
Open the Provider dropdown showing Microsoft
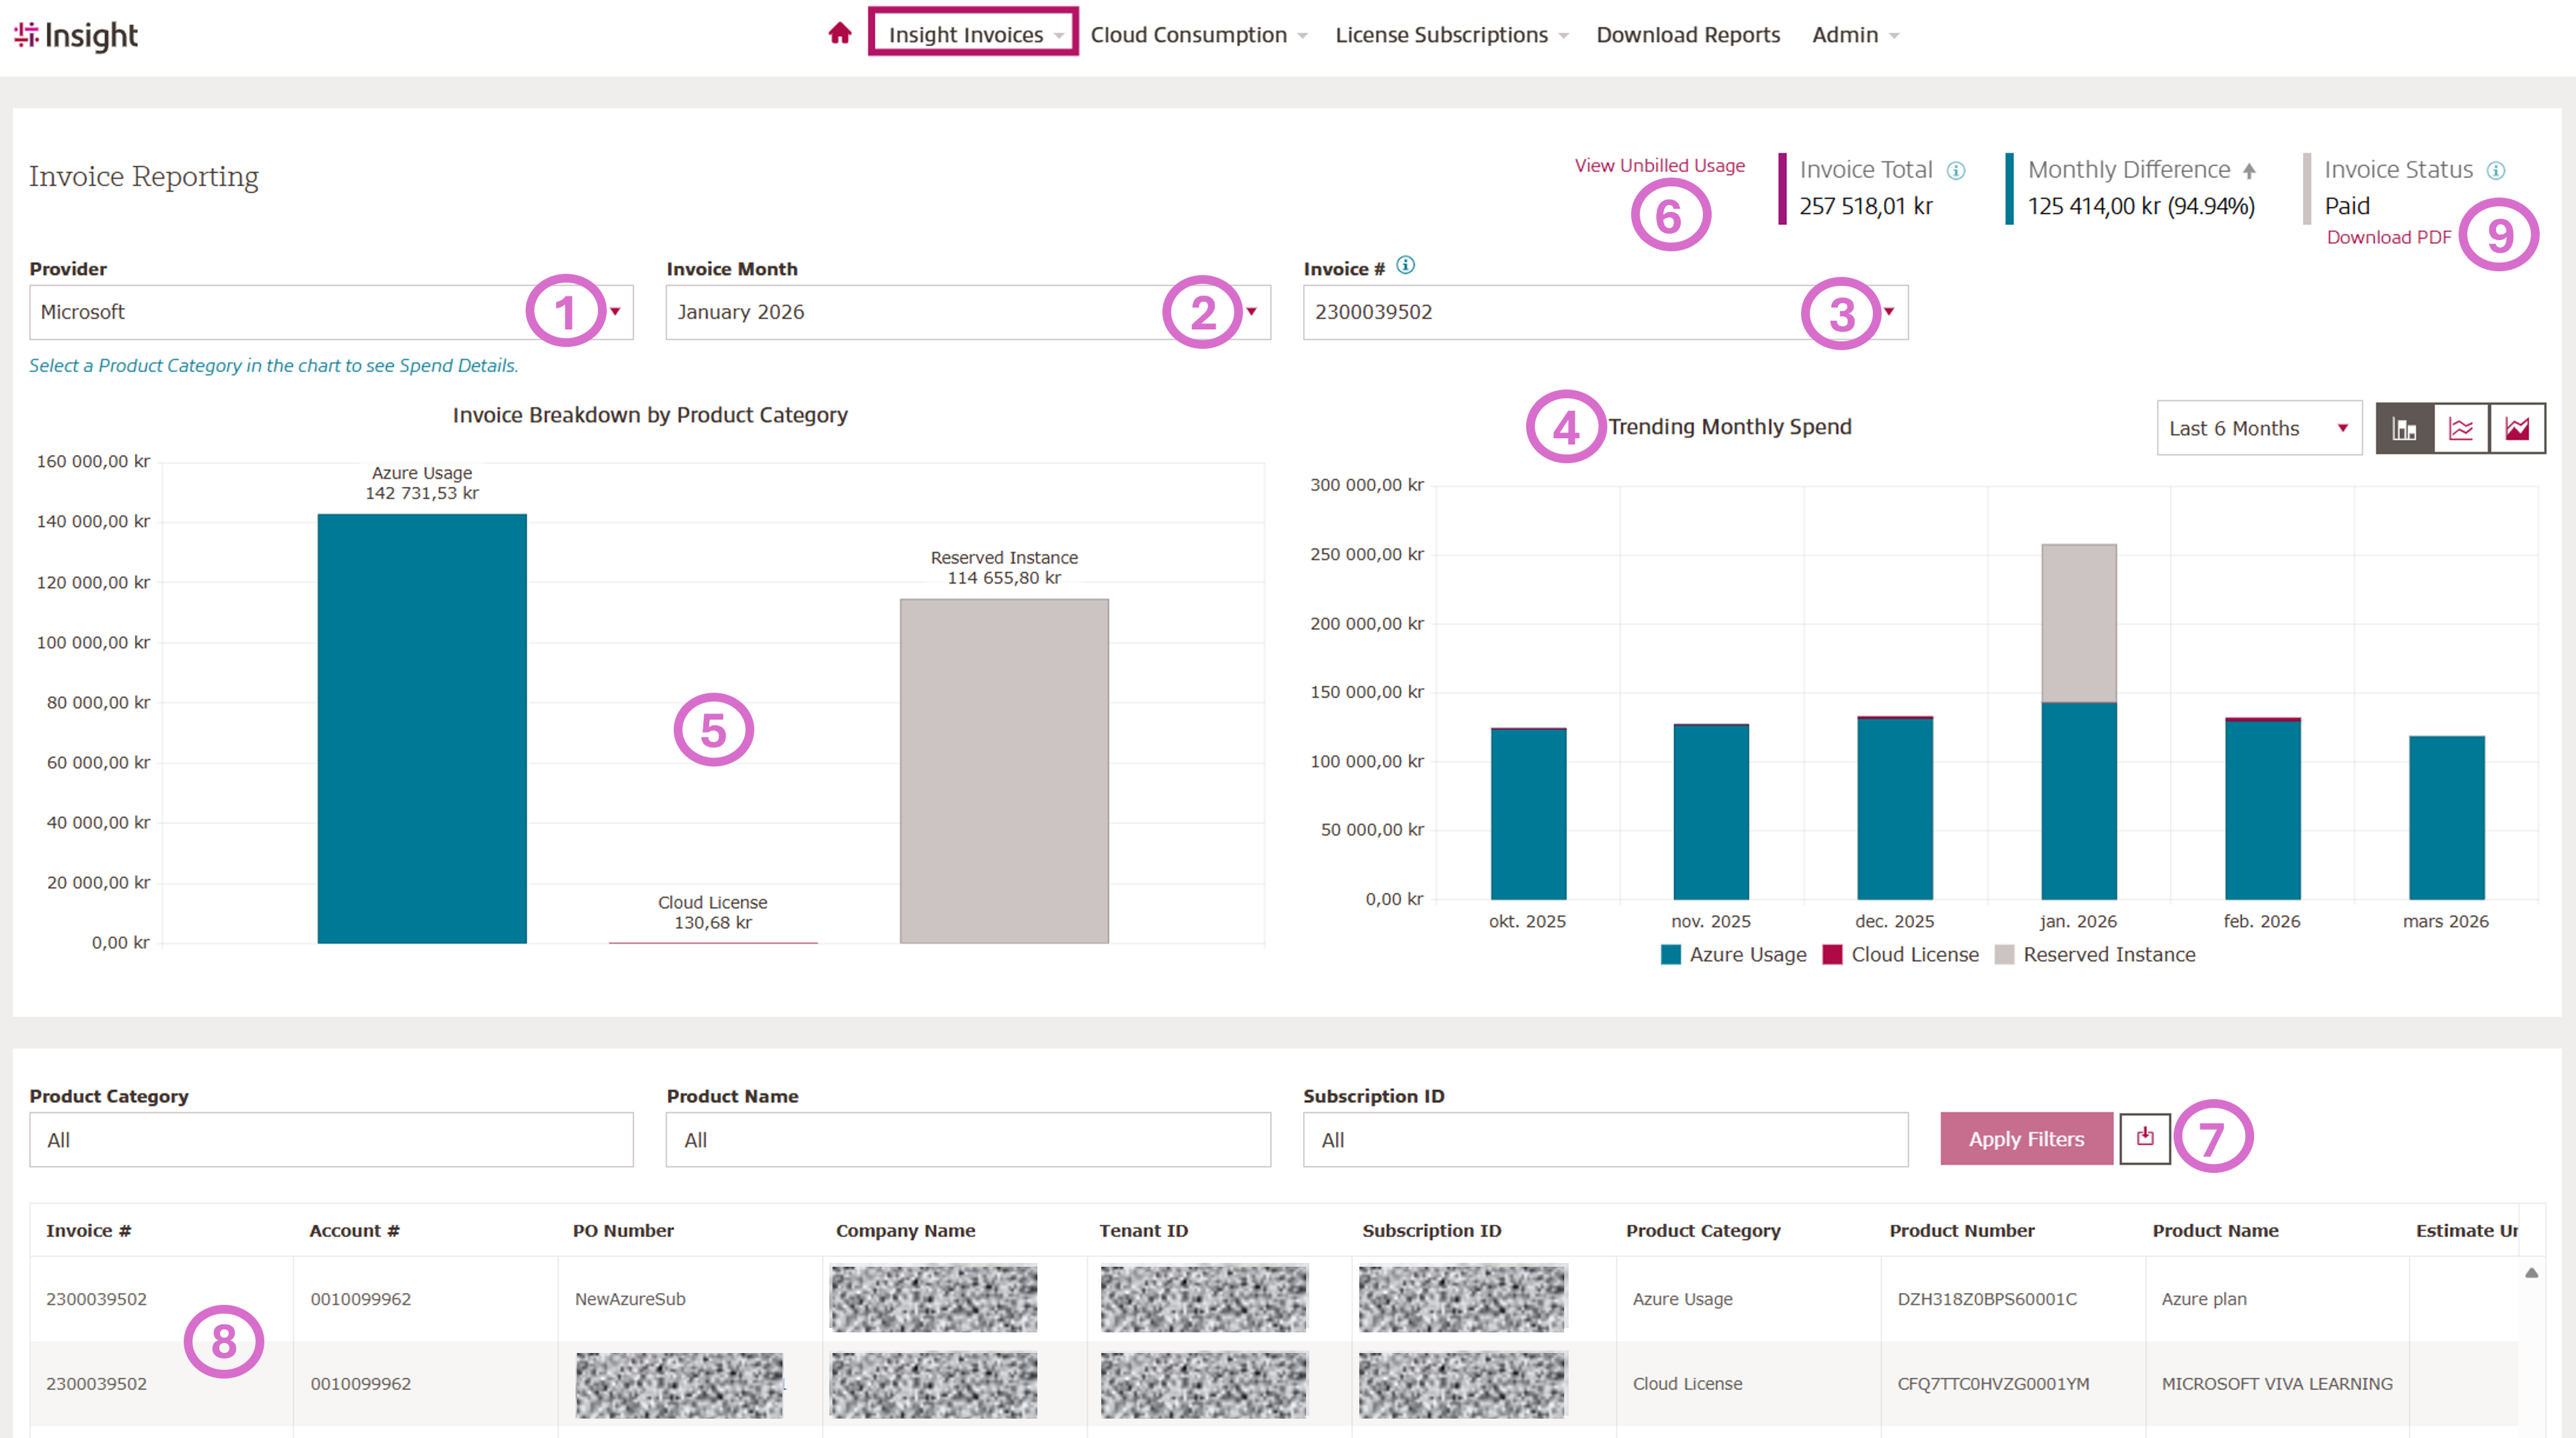point(330,312)
